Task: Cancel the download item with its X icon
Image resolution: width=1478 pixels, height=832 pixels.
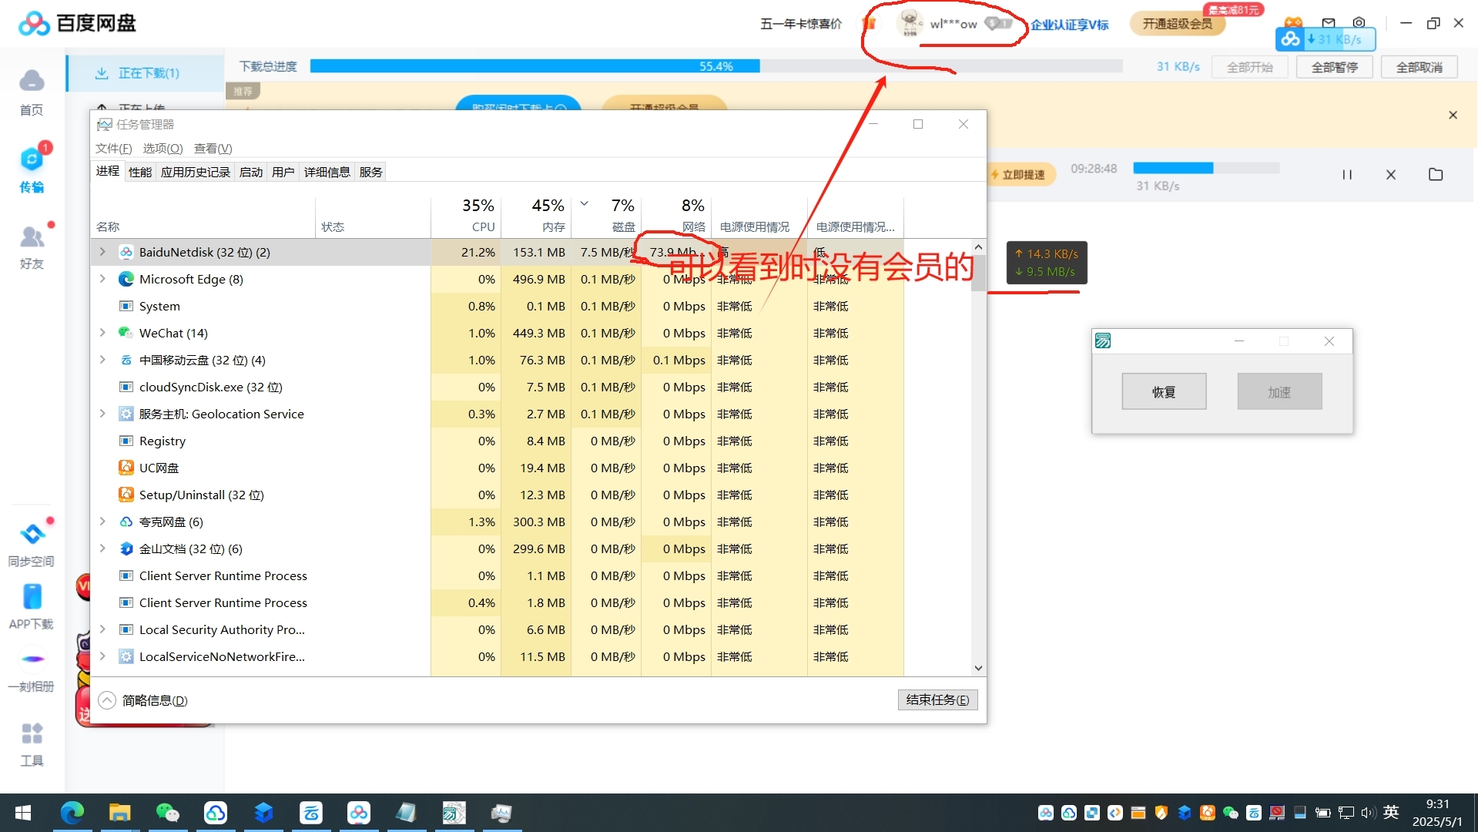Action: (1391, 175)
